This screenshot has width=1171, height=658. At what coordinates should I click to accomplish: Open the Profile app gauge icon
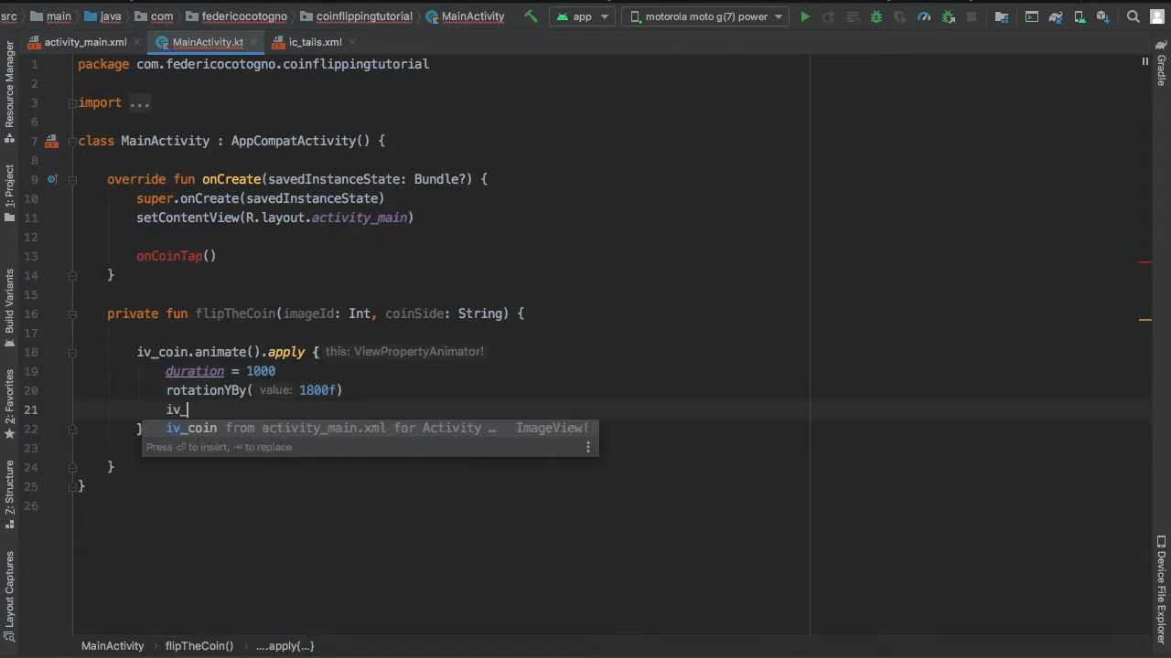924,16
